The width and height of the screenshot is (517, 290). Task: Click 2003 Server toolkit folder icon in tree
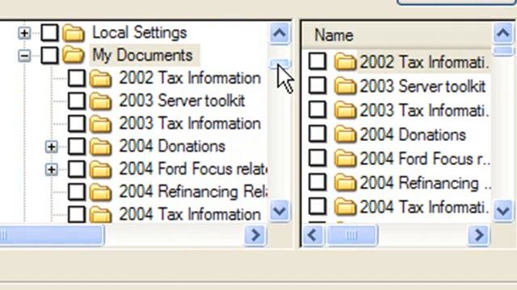tap(100, 101)
